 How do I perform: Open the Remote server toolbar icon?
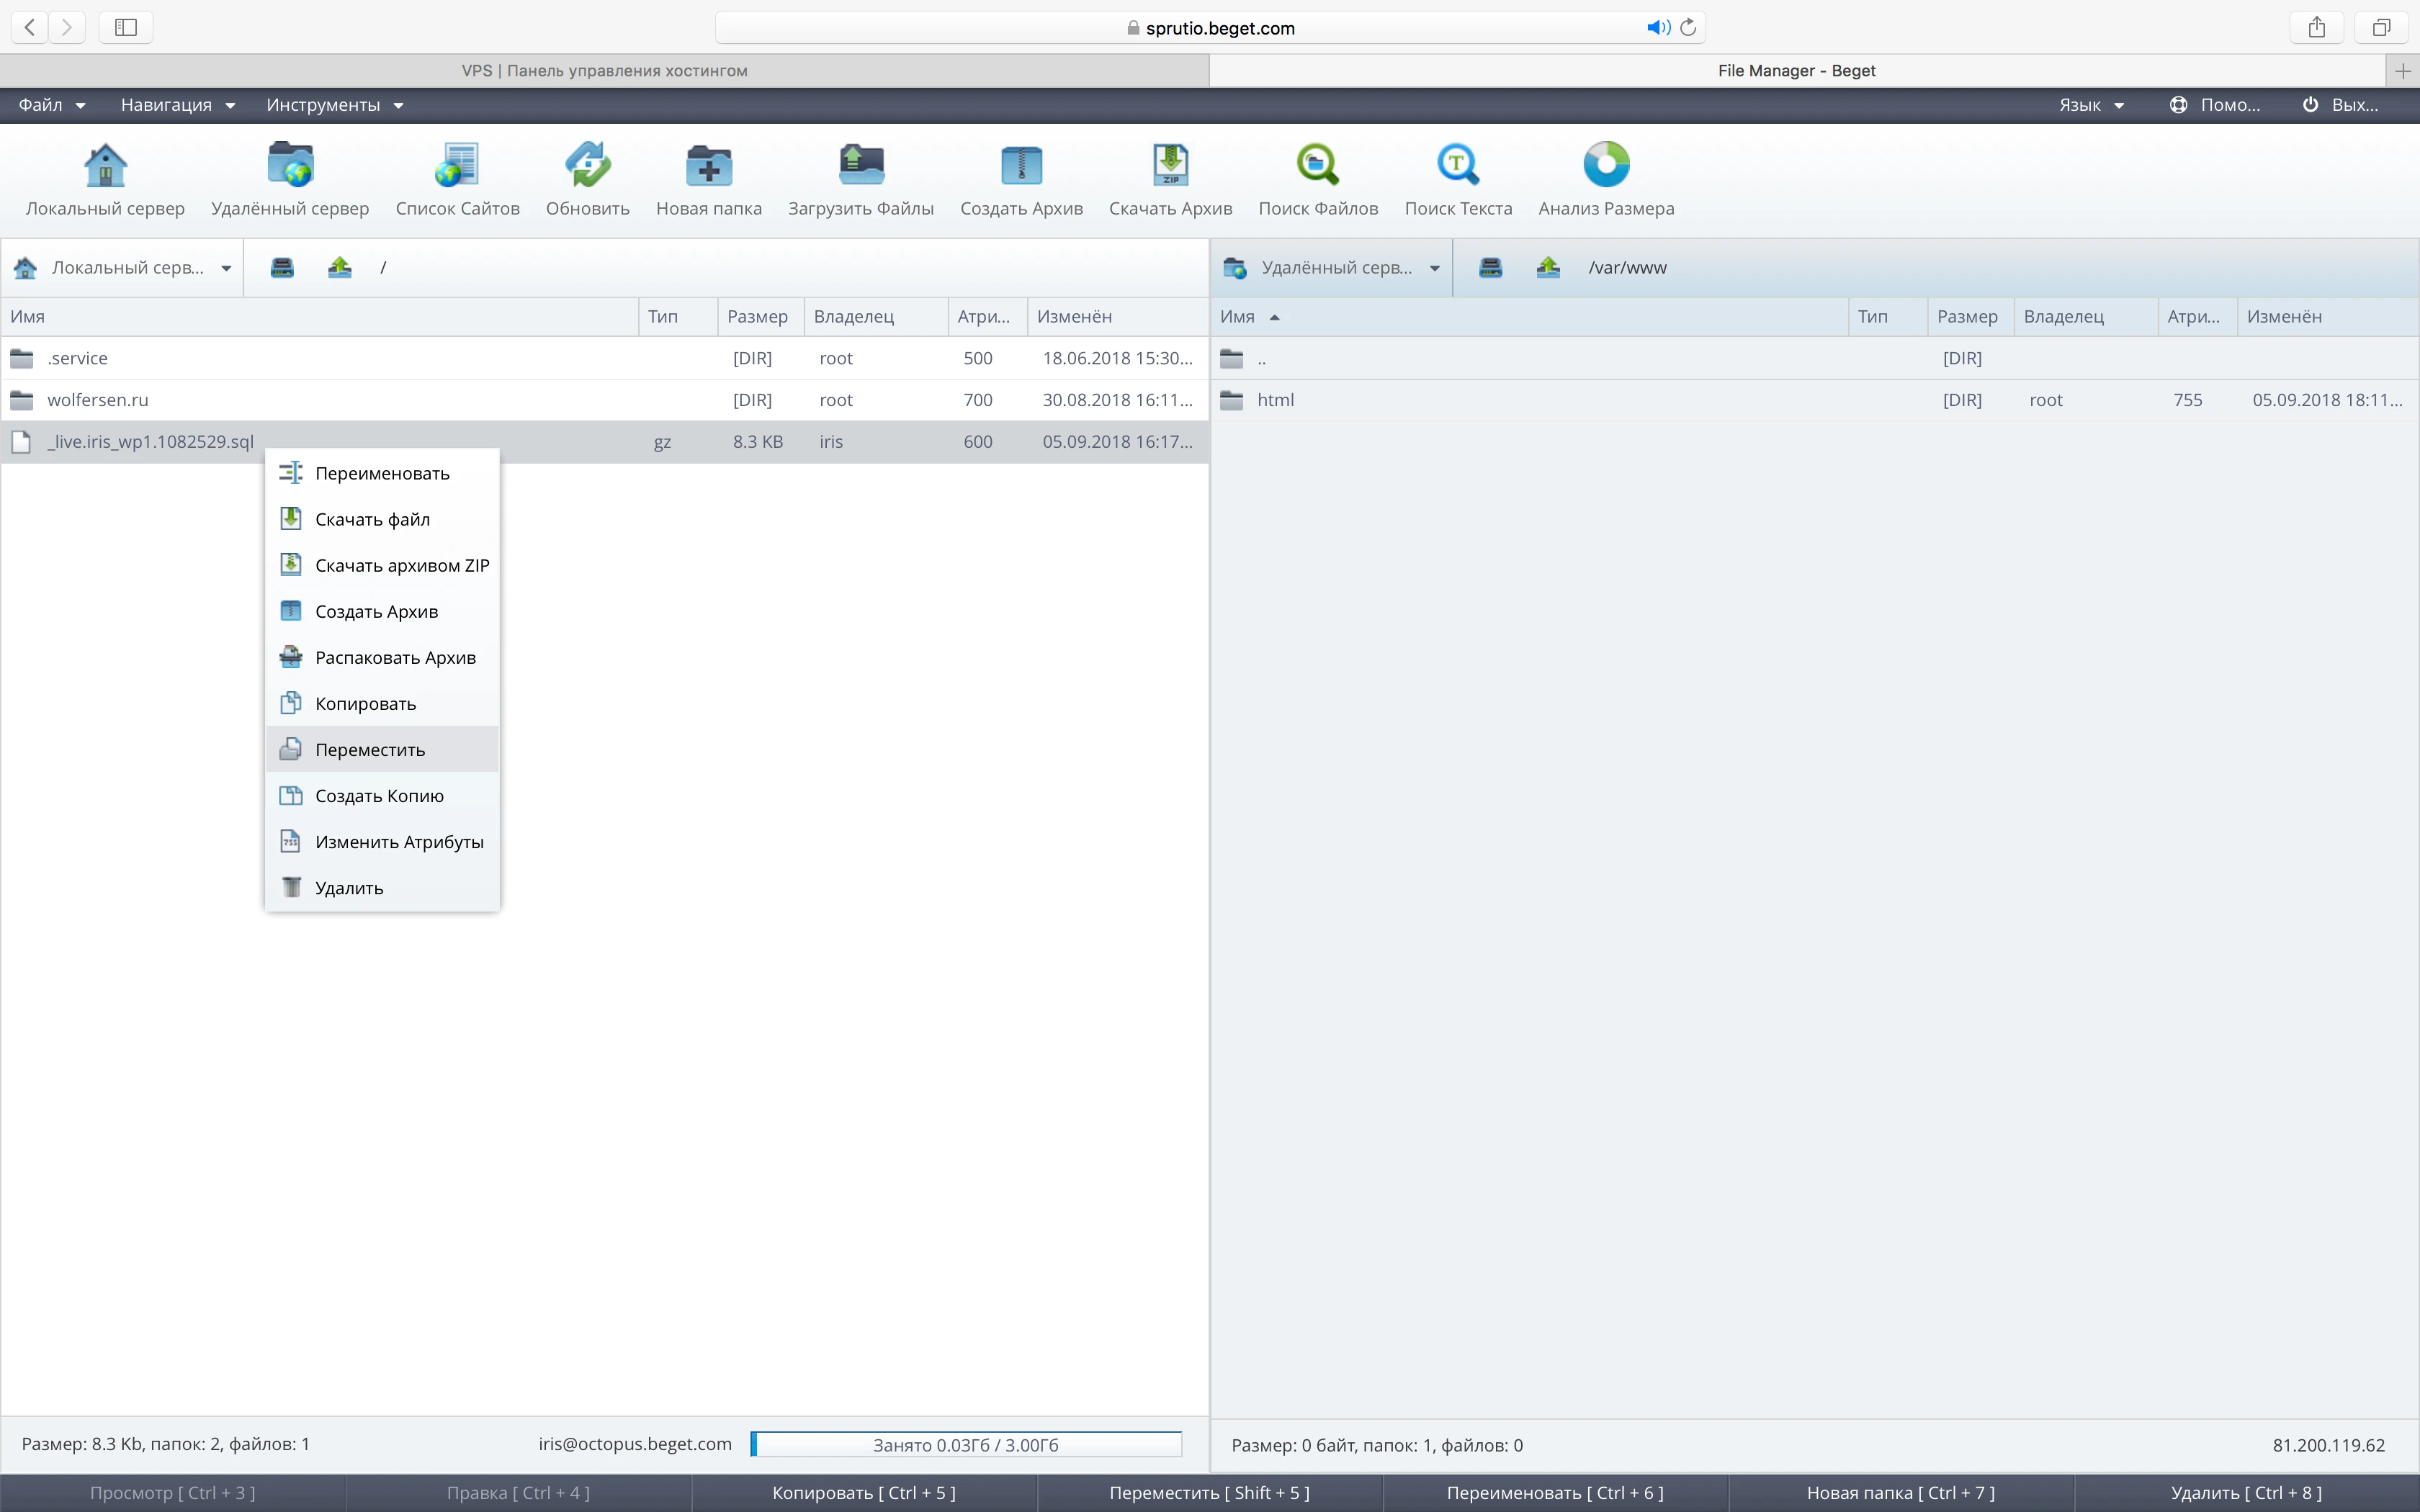(290, 165)
